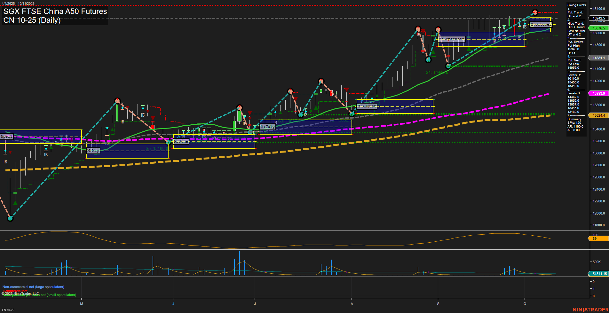The height and width of the screenshot is (313, 609).
Task: Click the cyan pivot dot at the June swing low
Action: (x=169, y=142)
